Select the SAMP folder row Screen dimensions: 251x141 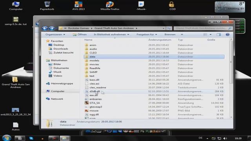(x=154, y=72)
